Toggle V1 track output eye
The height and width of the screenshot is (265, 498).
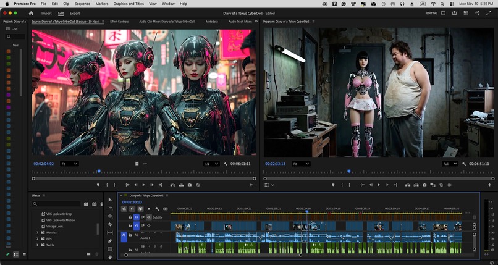coord(149,225)
